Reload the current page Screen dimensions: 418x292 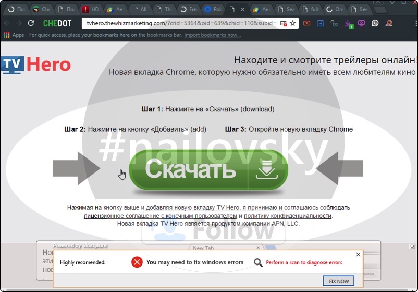click(x=31, y=23)
